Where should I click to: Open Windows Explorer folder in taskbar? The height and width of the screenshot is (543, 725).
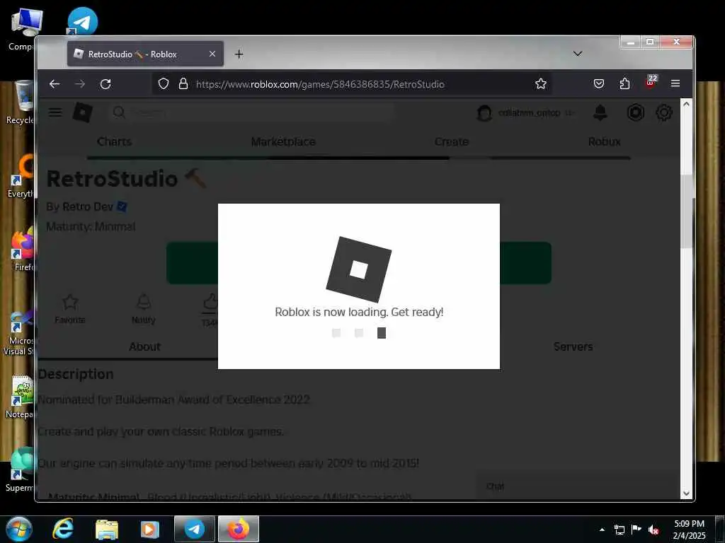tap(106, 529)
